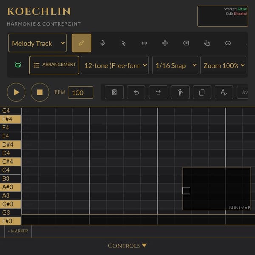Image resolution: width=255 pixels, height=255 pixels.
Task: Click the copy duplicate icon
Action: 202,92
